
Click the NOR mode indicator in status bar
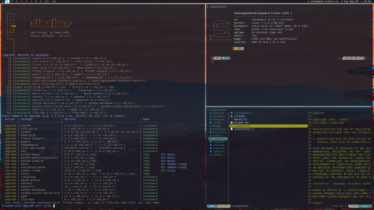(x=212, y=206)
